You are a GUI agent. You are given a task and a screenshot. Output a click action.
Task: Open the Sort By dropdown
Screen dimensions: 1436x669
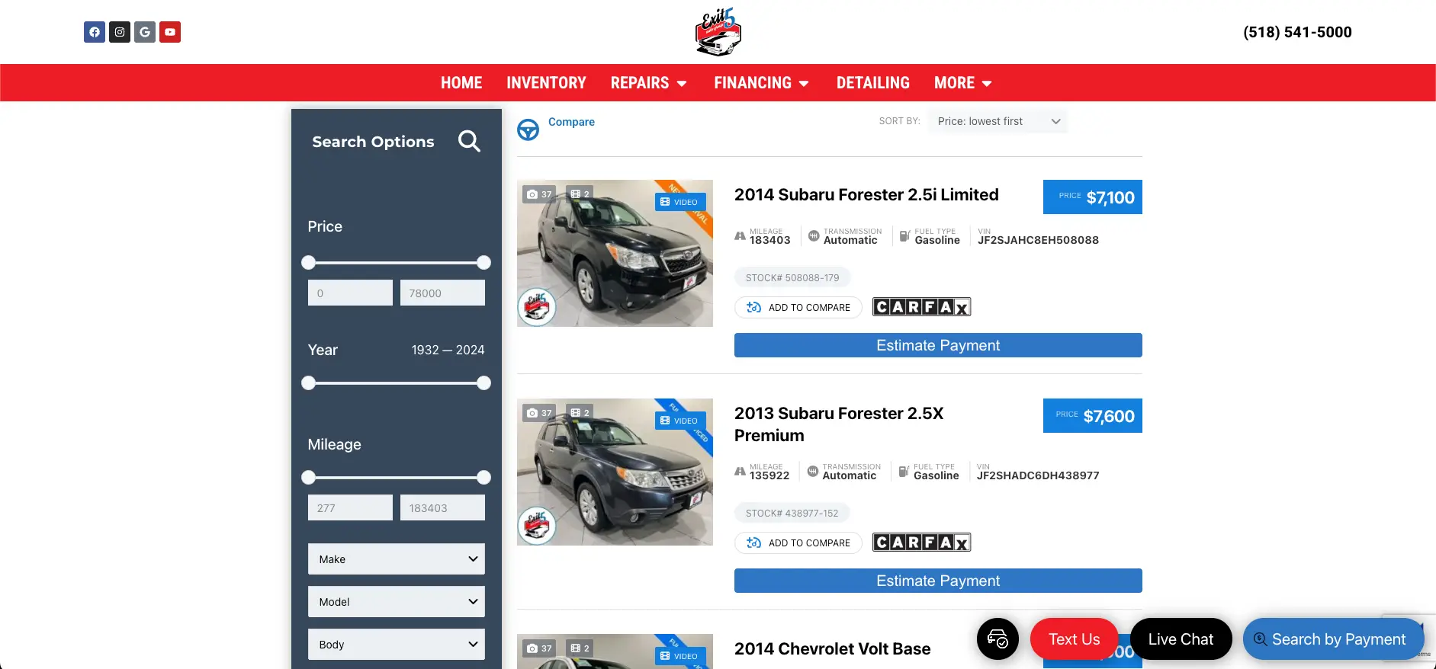pyautogui.click(x=998, y=121)
